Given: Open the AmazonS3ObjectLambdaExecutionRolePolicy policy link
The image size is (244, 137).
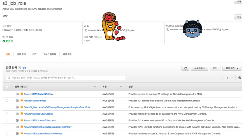Looking at the screenshot, I should [x=48, y=127].
